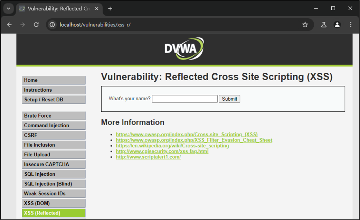360x220 pixels.
Task: Open Chrome three-dot menu
Action: [351, 25]
